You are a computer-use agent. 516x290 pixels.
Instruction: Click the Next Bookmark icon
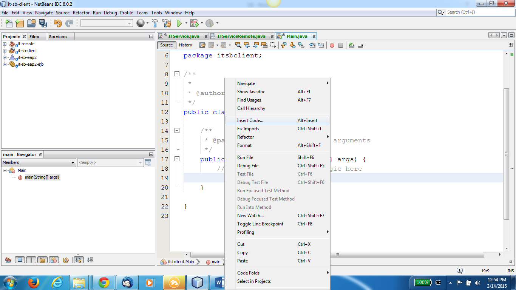click(x=292, y=45)
